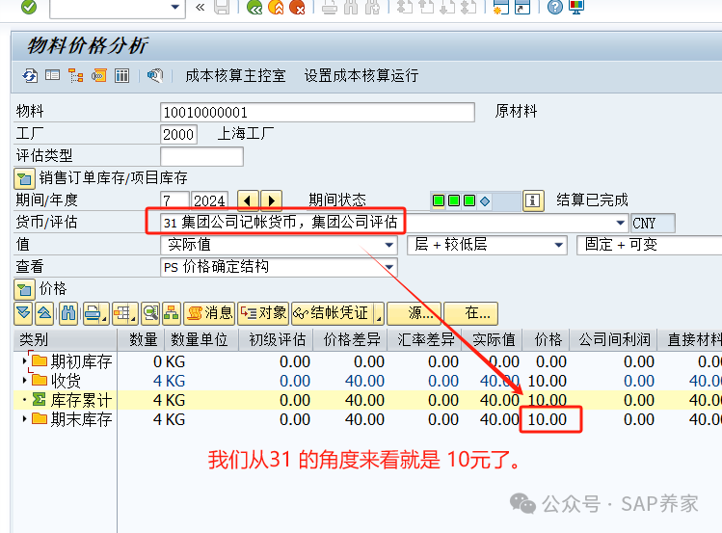Viewport: 722px width, 533px height.
Task: Click the year field showing 2024
Action: [210, 200]
